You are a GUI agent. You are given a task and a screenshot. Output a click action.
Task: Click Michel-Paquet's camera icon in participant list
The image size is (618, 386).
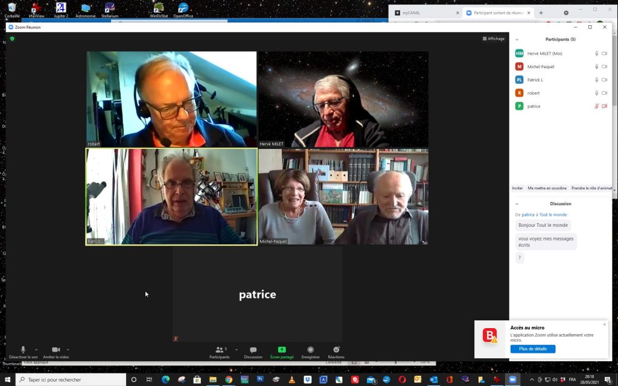(605, 66)
